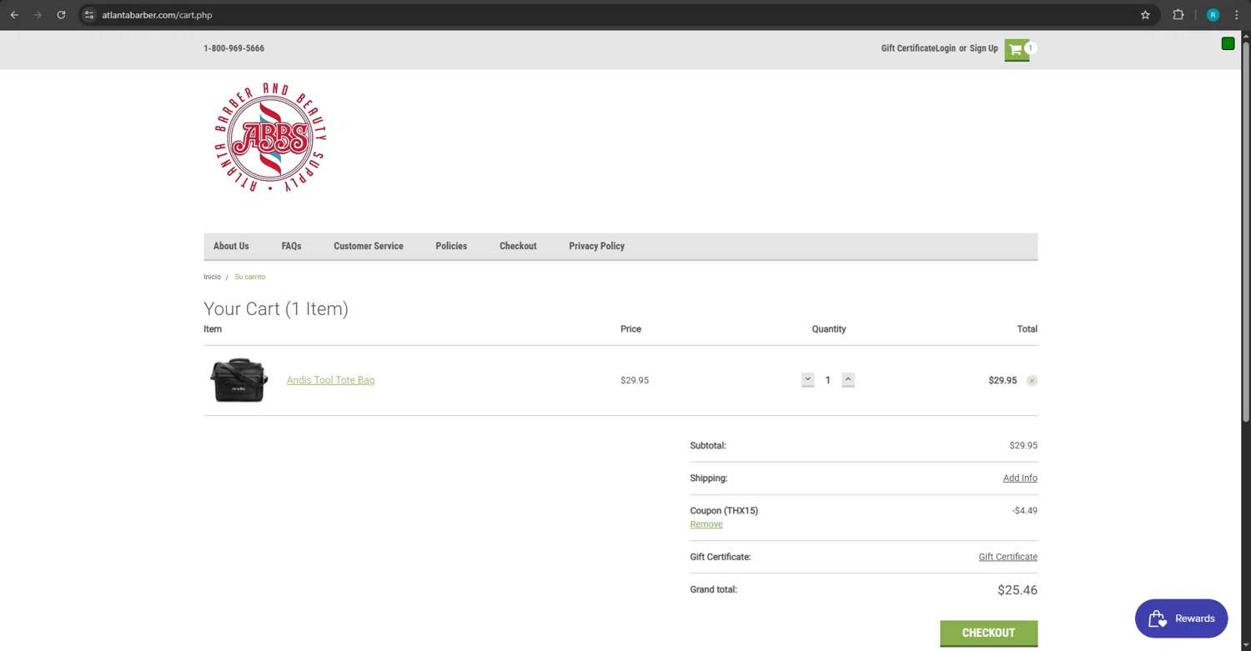Click the Gift Certificate link in totals
This screenshot has width=1251, height=651.
click(x=1007, y=557)
